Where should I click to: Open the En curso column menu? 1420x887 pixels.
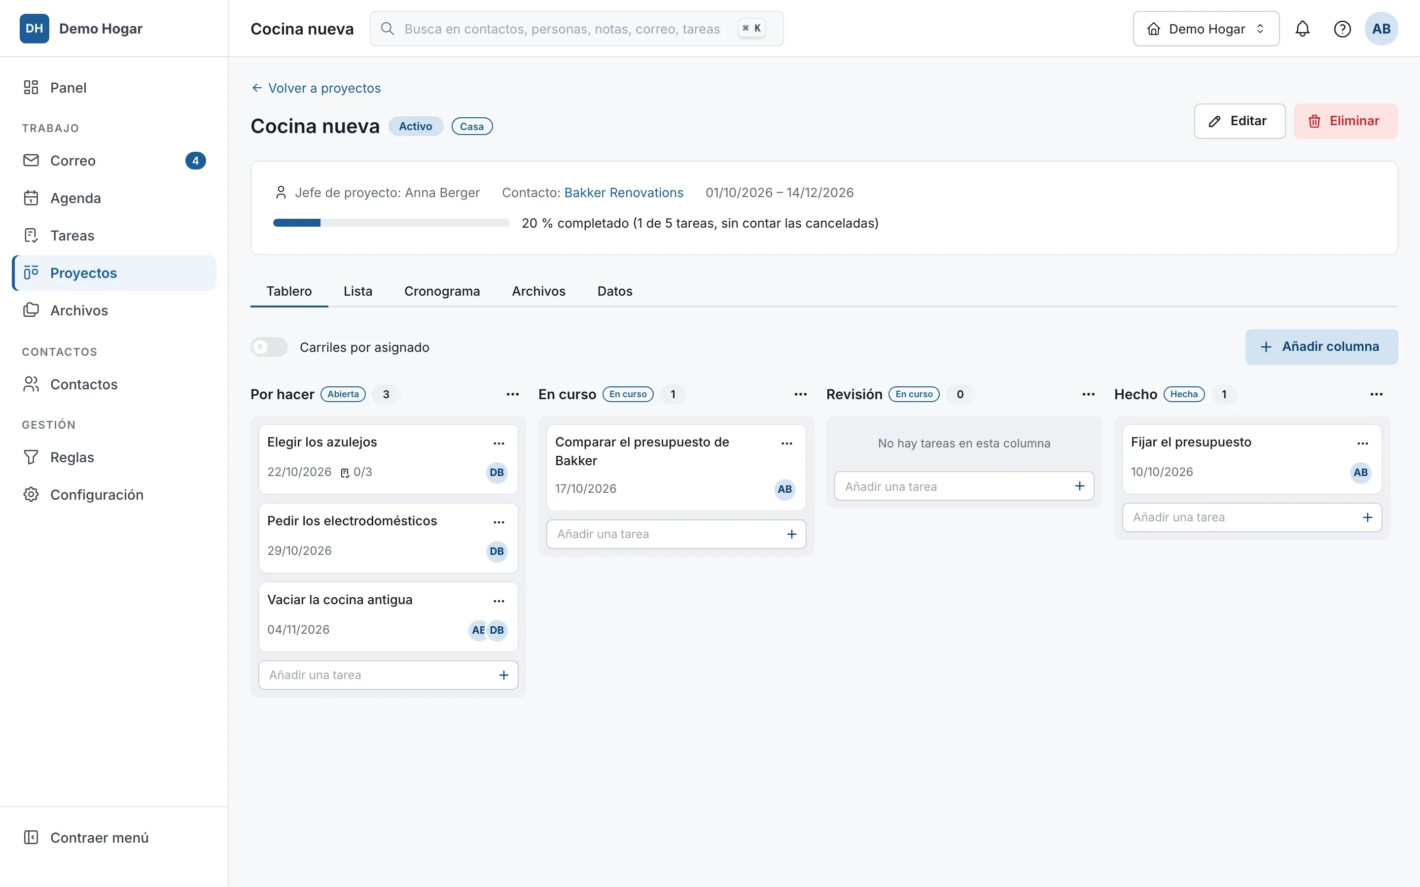click(x=800, y=394)
